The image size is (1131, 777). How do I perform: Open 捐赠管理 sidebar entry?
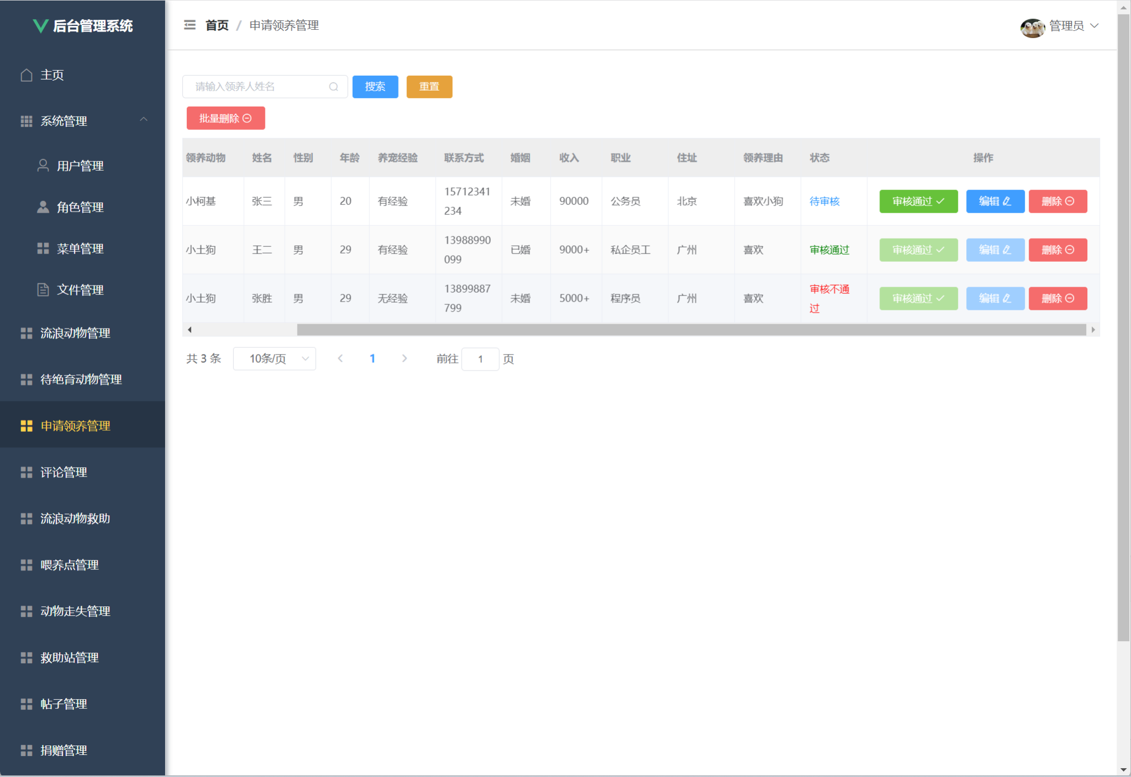click(x=64, y=750)
